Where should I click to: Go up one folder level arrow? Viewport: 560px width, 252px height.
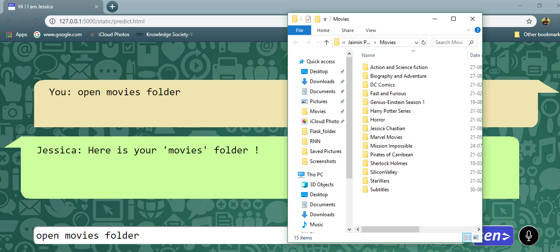(327, 42)
